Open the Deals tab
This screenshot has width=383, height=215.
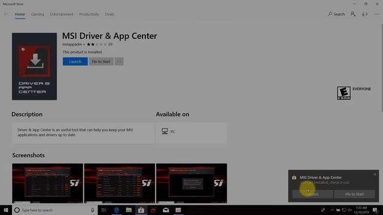(110, 14)
